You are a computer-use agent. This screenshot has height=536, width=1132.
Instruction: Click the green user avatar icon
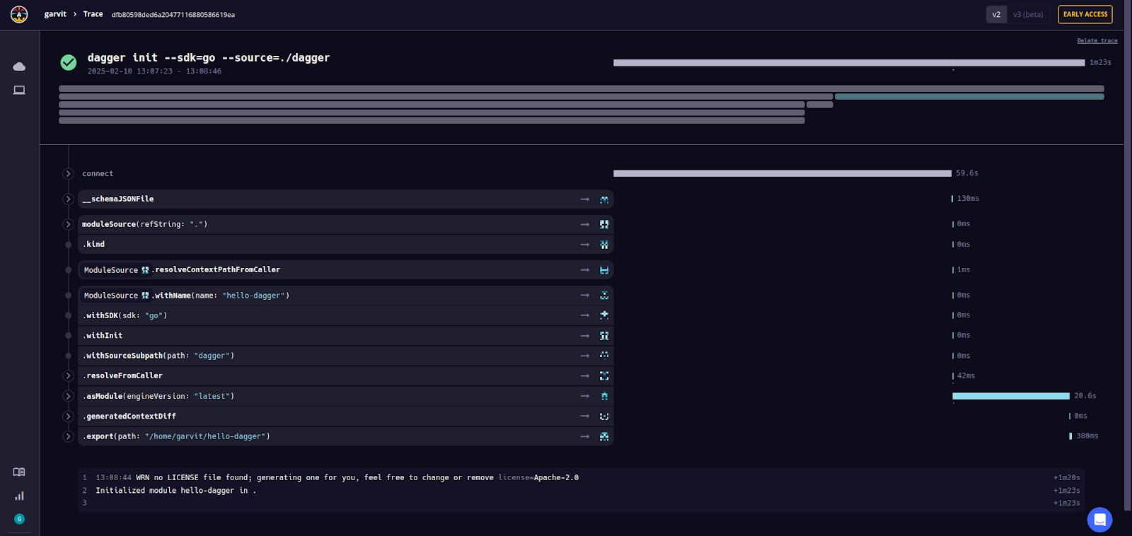pos(19,519)
